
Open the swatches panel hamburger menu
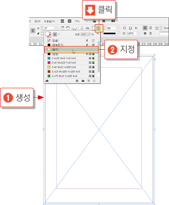click(98, 34)
